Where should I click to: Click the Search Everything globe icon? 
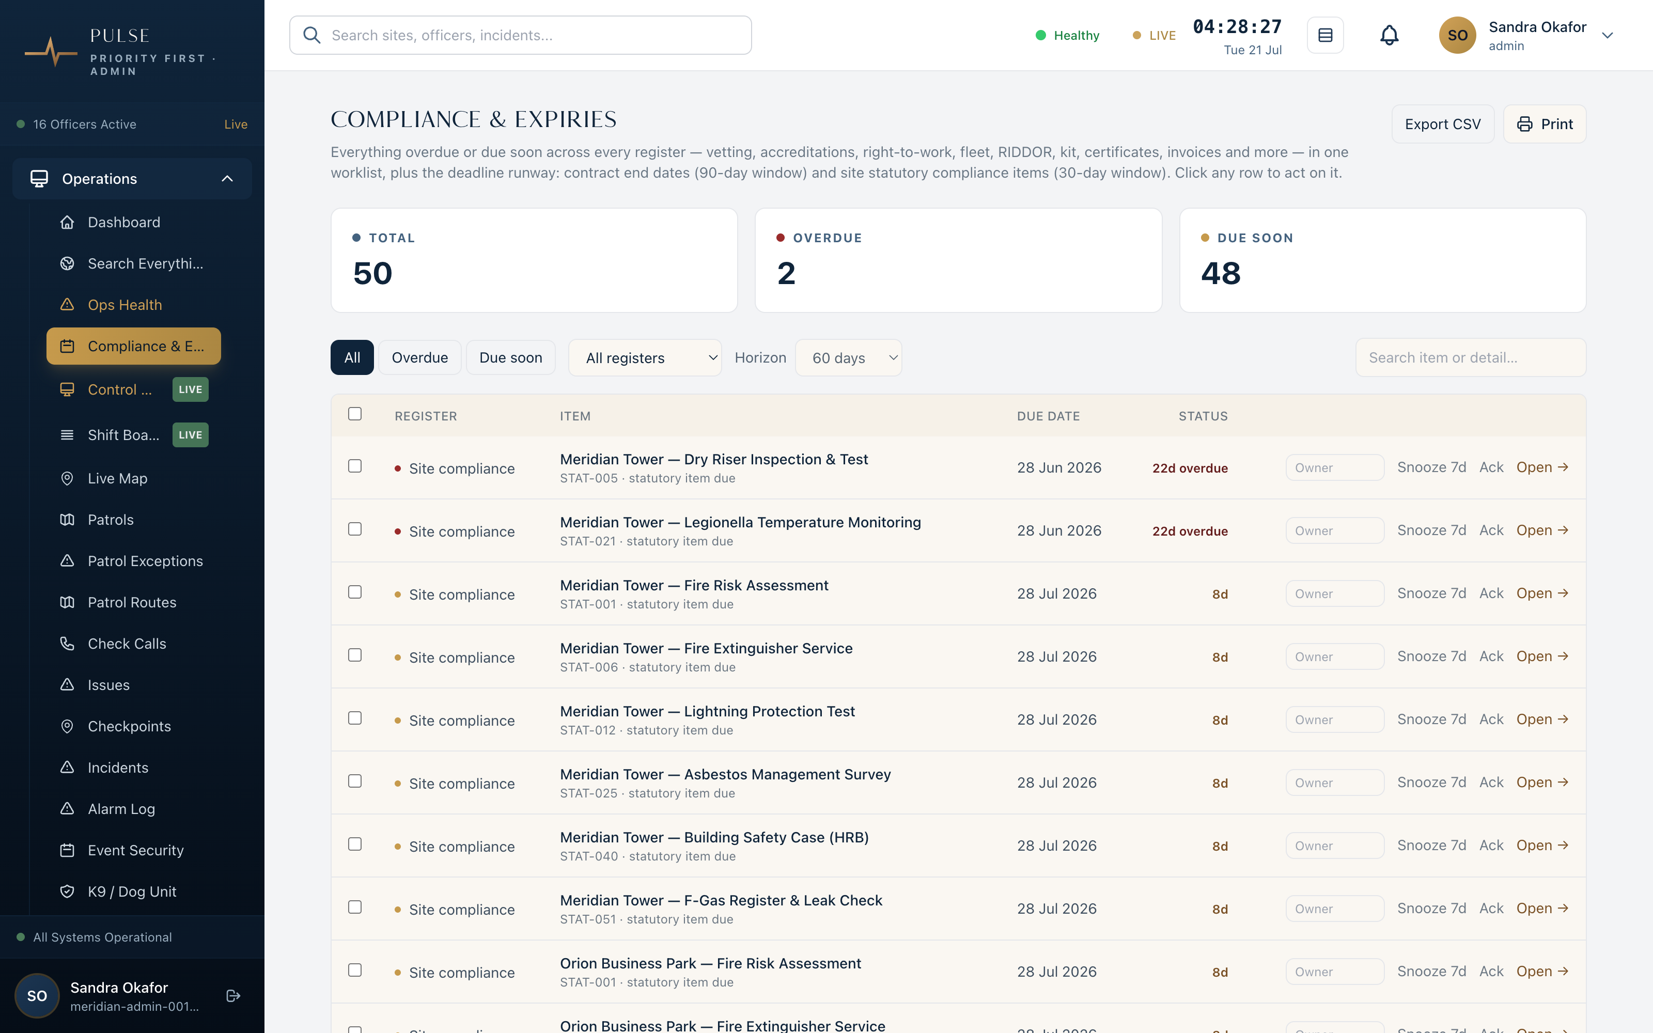click(67, 264)
